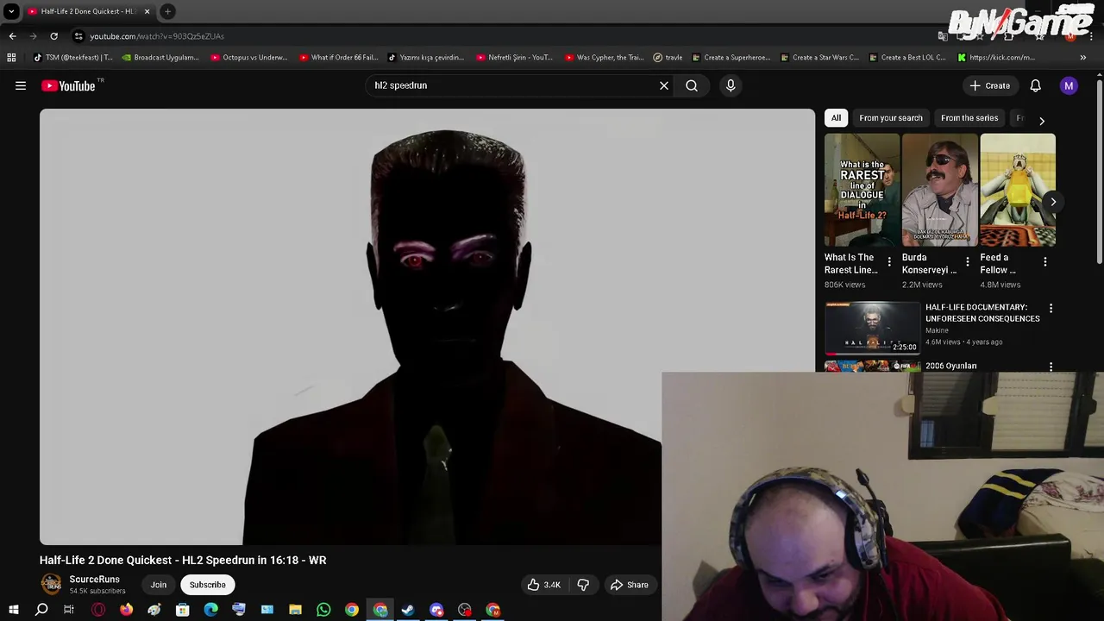View site information icon in address bar
This screenshot has height=621, width=1104.
(x=78, y=36)
